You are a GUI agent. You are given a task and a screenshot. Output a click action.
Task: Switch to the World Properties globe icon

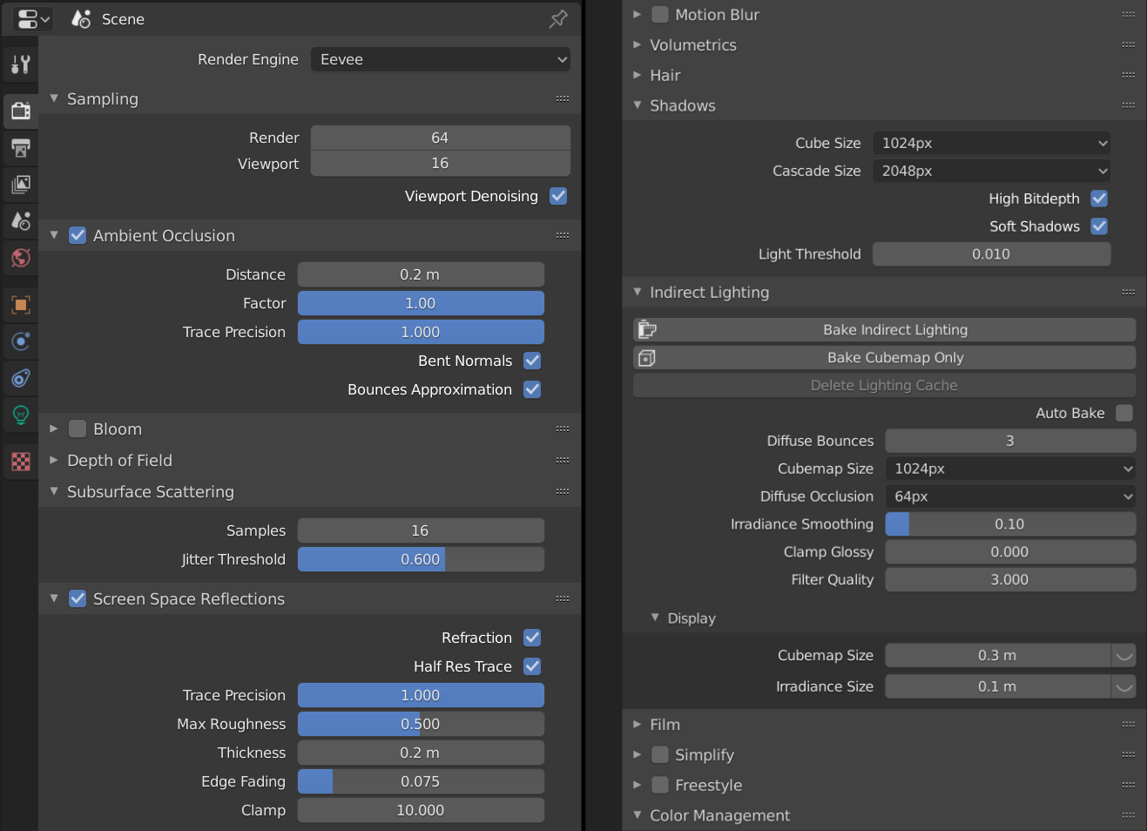tap(20, 258)
